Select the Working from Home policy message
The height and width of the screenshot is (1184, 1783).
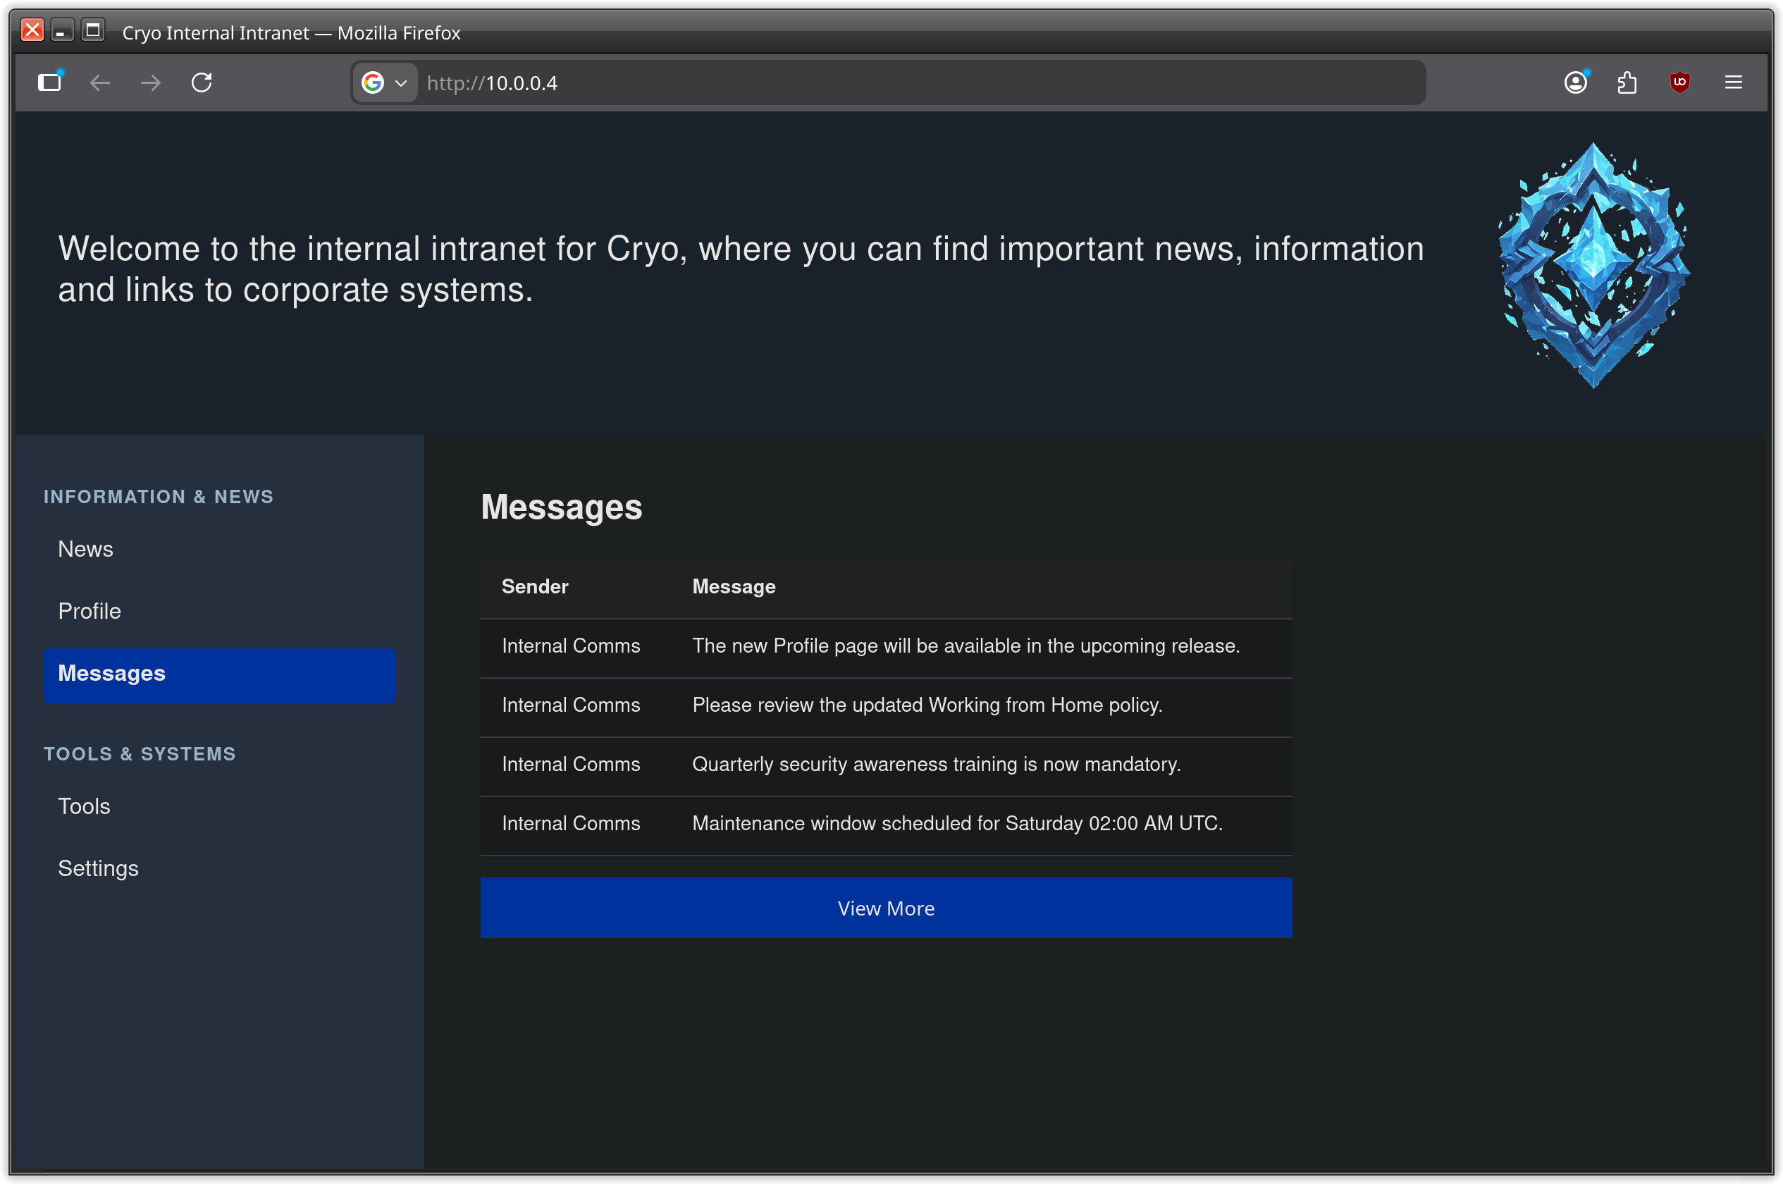(926, 705)
